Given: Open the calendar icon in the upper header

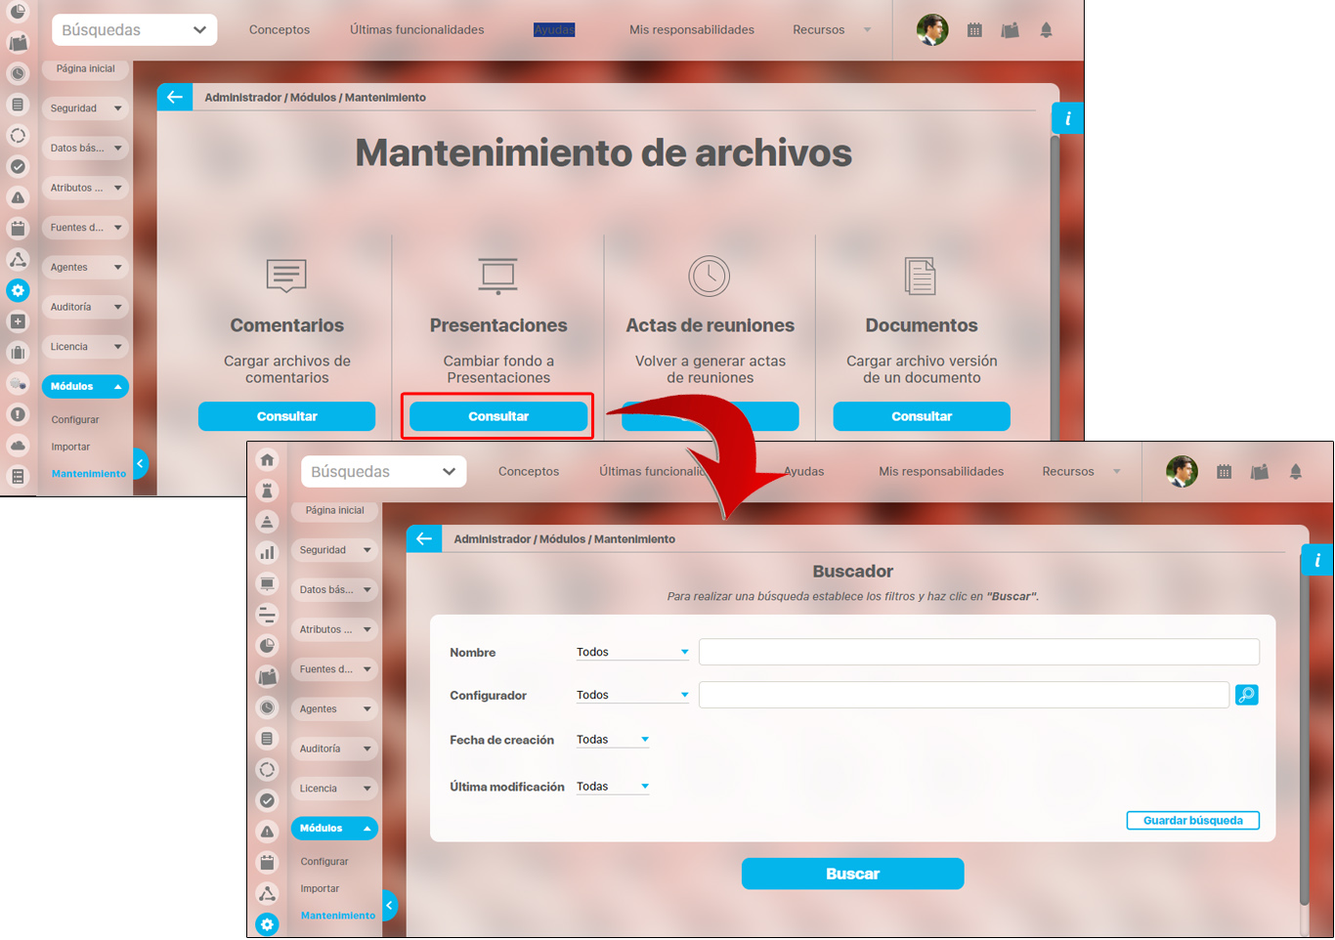Looking at the screenshot, I should pos(974,30).
